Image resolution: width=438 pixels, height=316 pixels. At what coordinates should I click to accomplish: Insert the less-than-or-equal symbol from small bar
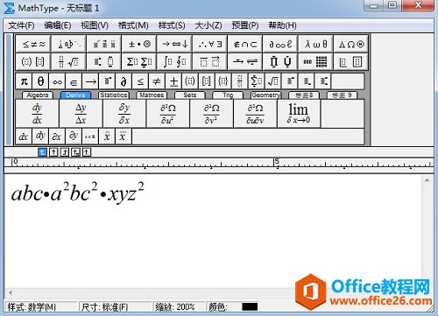point(140,81)
